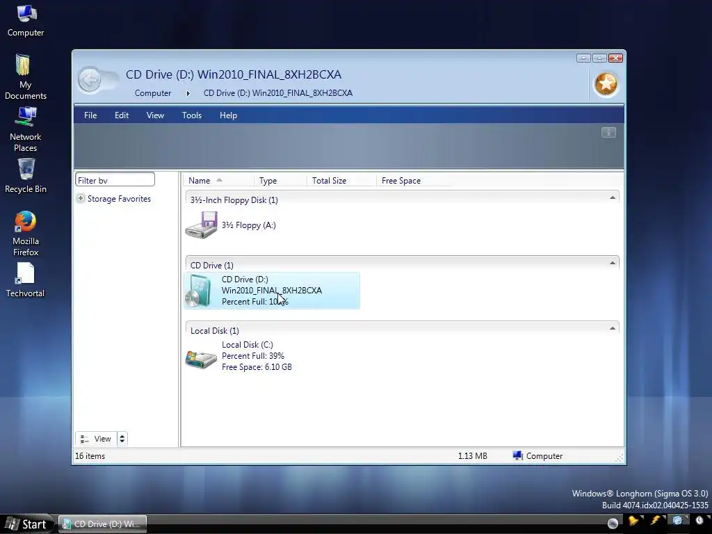Open the Recycle Bin desktop icon
Image resolution: width=712 pixels, height=534 pixels.
26,169
